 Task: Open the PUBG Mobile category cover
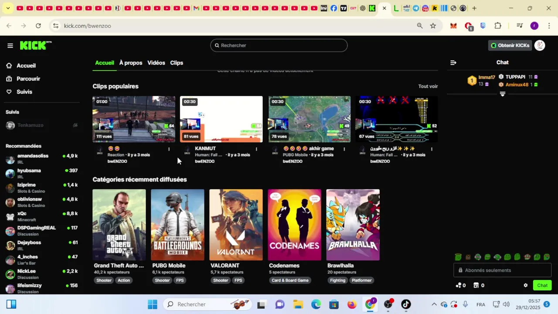click(x=177, y=225)
